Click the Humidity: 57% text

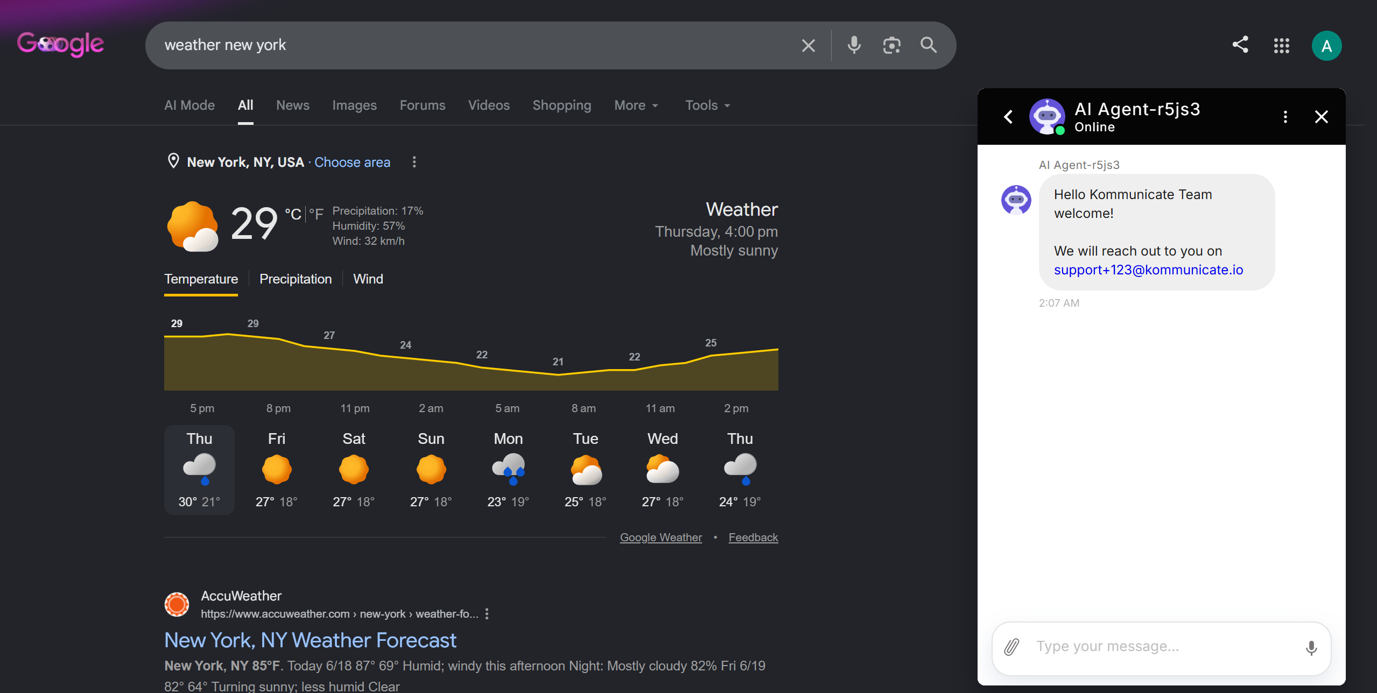[369, 226]
